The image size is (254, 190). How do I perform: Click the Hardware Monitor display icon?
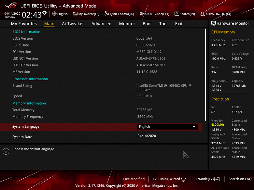pos(214,23)
